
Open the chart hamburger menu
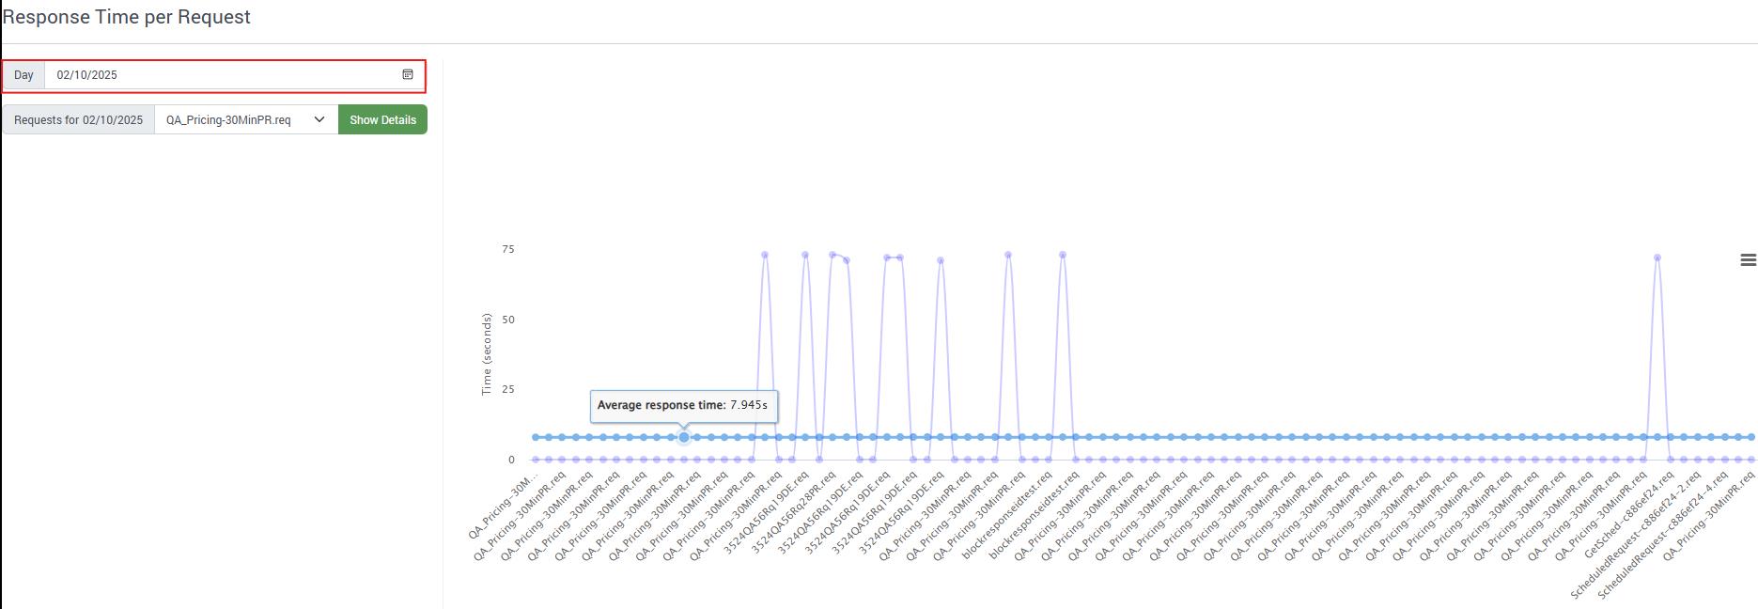coord(1748,260)
